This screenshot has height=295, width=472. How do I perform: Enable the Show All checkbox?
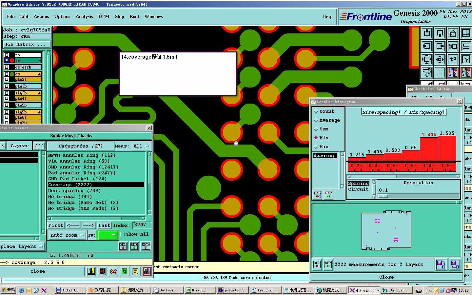tap(123, 234)
